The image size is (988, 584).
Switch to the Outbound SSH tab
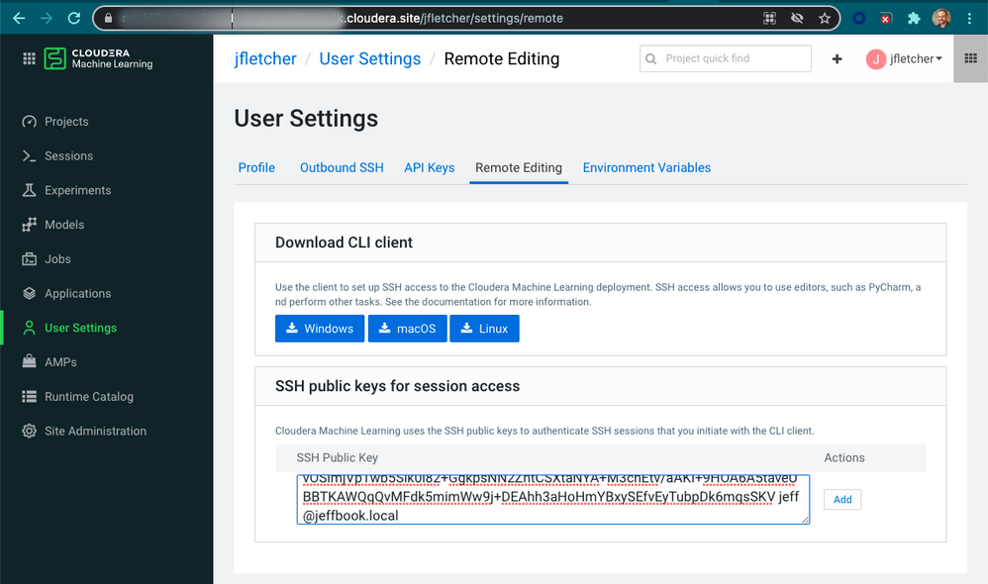pyautogui.click(x=342, y=167)
